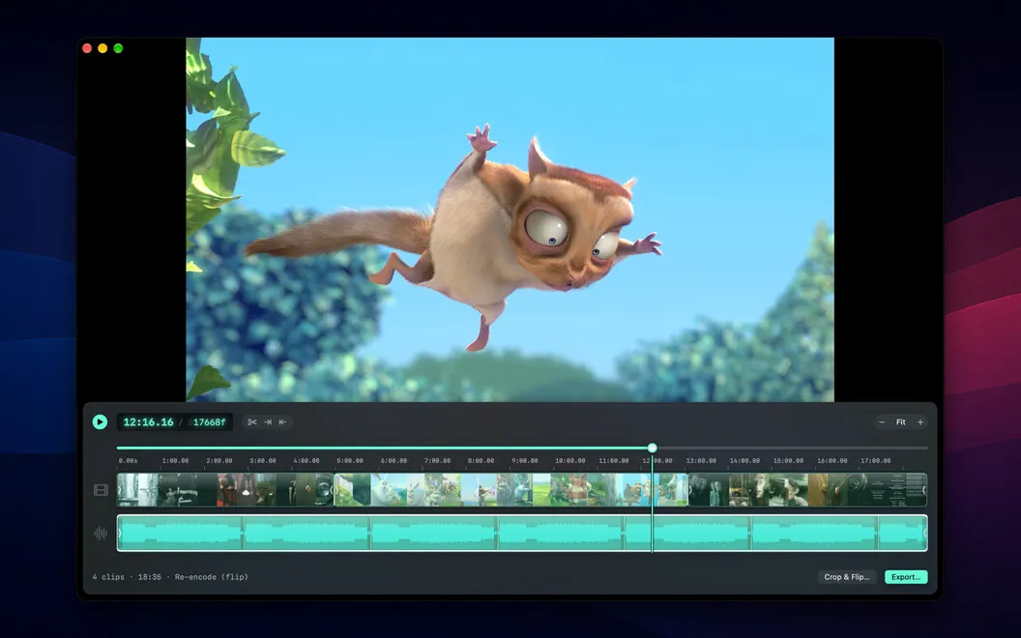Viewport: 1021px width, 638px height.
Task: Split the clip with the scissors icon
Action: (x=252, y=421)
